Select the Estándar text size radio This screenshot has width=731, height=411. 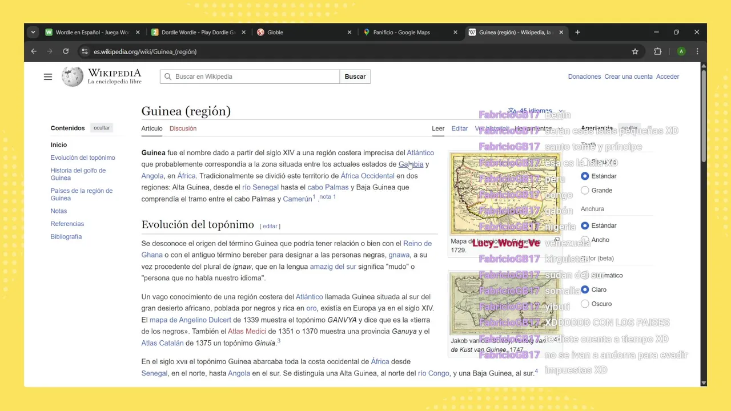click(585, 176)
